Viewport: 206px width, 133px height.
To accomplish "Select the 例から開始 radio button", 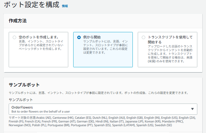I will tap(79, 37).
